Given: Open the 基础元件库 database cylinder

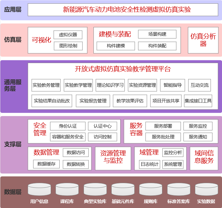Looking at the screenshot, I should (123, 190).
